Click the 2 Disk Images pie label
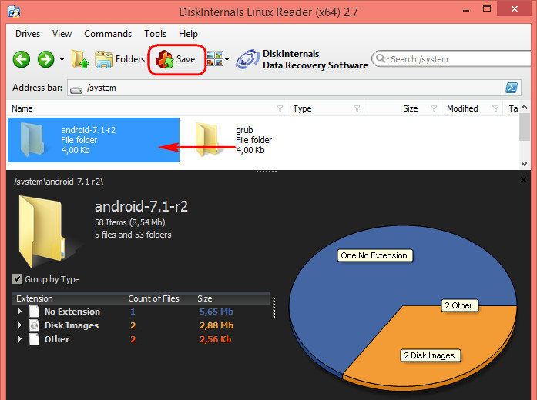 pos(430,355)
